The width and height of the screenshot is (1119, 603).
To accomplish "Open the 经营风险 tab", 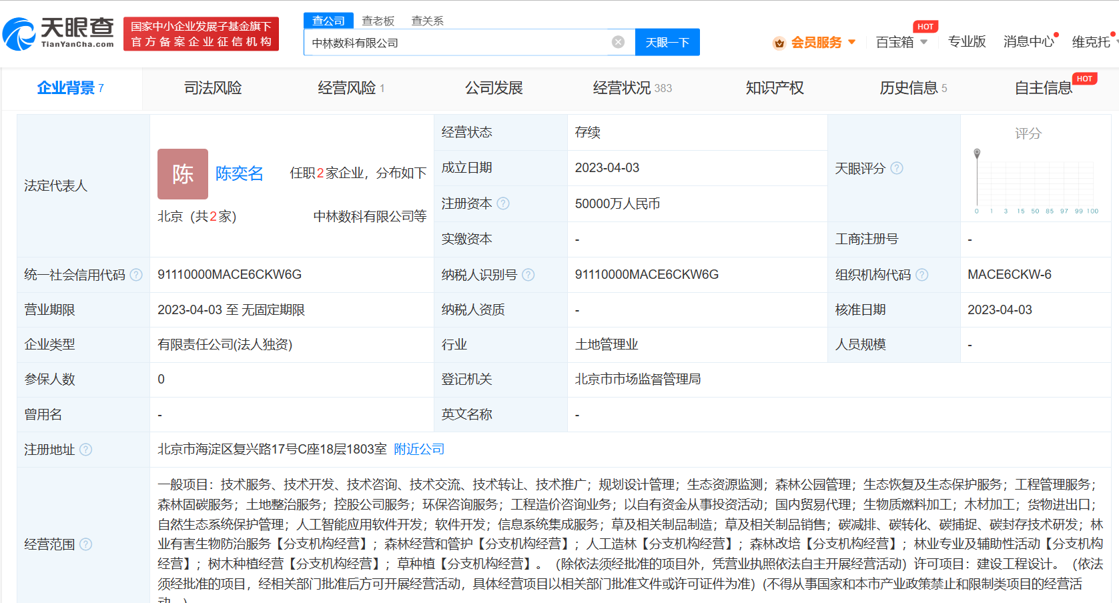I will (x=351, y=88).
